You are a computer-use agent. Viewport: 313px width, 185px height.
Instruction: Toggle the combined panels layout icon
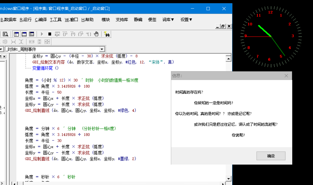pyautogui.click(x=32, y=34)
